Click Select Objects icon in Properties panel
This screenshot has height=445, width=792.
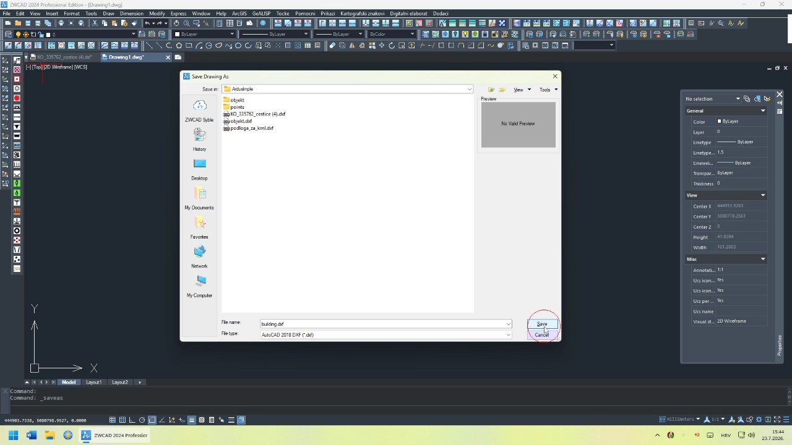(757, 99)
